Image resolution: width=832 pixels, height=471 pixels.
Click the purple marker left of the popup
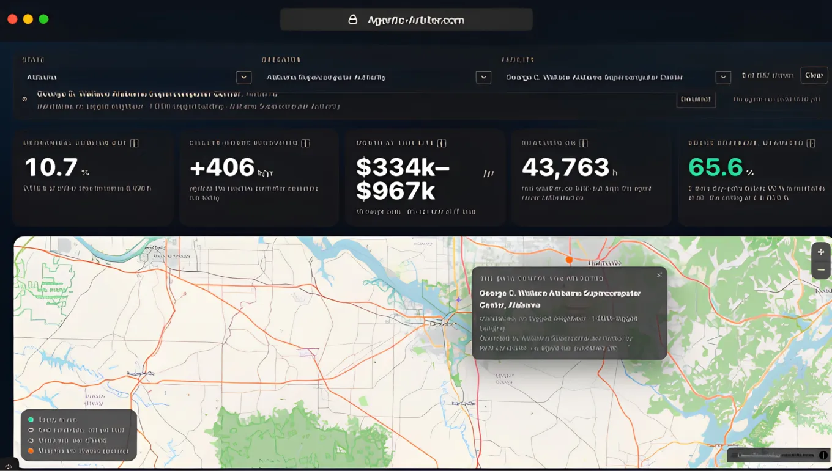pyautogui.click(x=458, y=300)
